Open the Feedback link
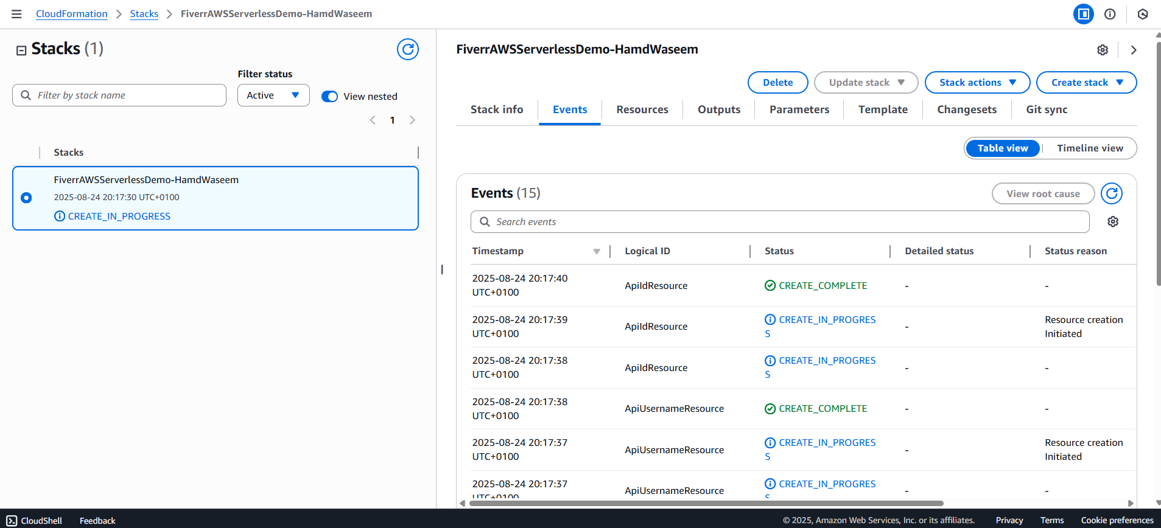The width and height of the screenshot is (1161, 528). pos(97,521)
